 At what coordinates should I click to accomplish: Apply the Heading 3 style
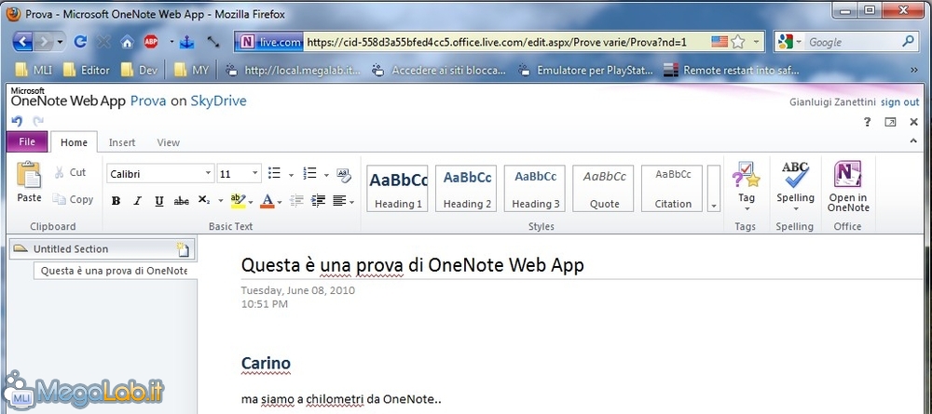point(536,188)
